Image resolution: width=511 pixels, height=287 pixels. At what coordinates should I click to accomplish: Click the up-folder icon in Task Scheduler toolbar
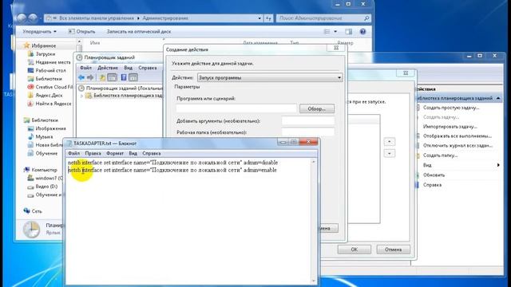point(102,77)
